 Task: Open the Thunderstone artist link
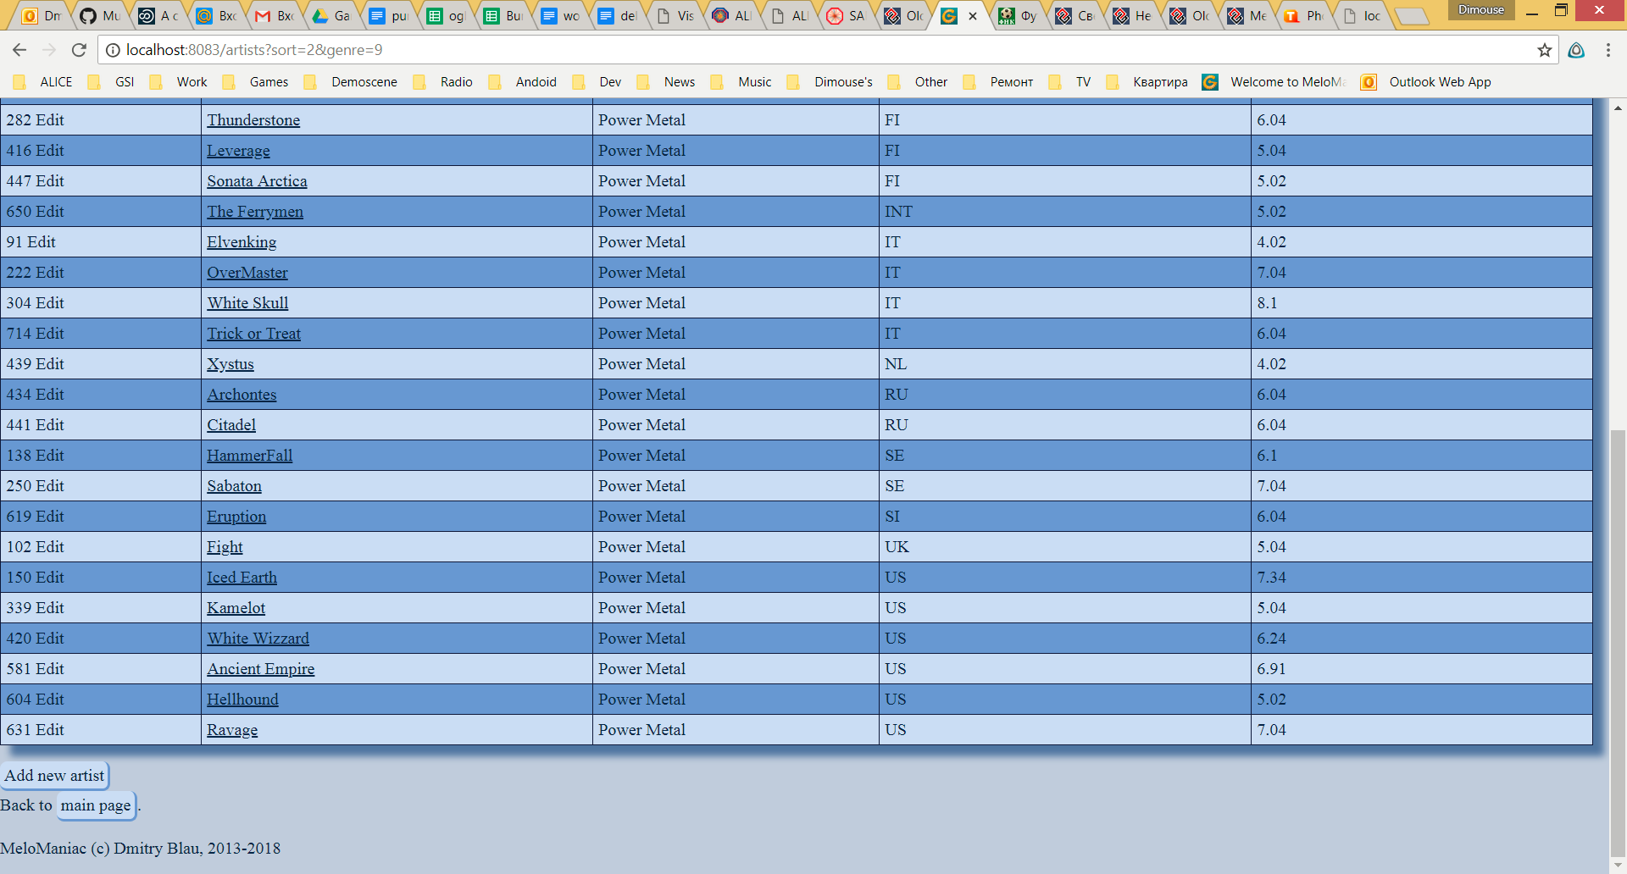tap(253, 120)
